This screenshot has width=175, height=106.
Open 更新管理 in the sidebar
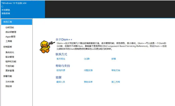coord(10,71)
